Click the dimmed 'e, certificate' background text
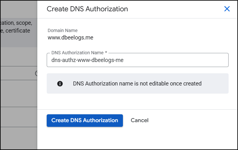 16,31
